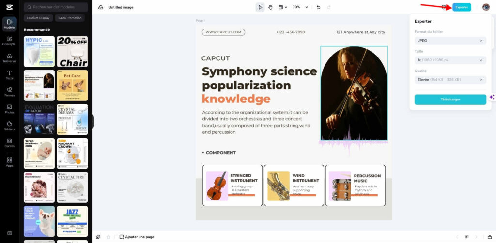Screen dimensions: 496x243
Task: Click the cloud save icon beside title
Action: coord(101,7)
